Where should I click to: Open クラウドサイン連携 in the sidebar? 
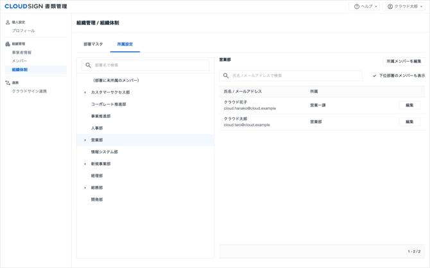[x=30, y=91]
